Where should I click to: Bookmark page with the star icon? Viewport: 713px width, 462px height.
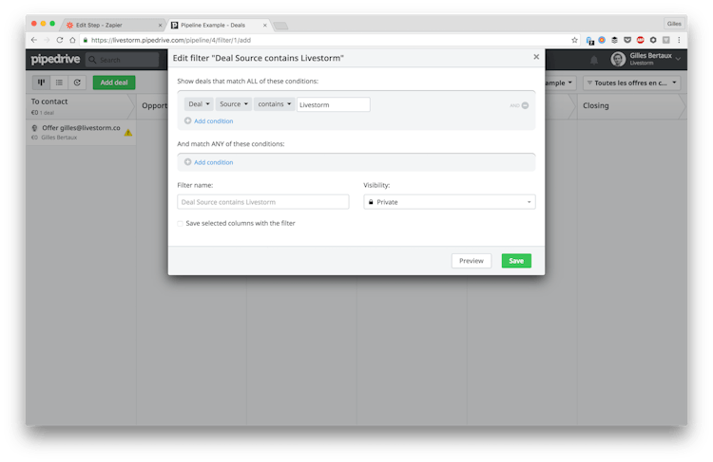pyautogui.click(x=574, y=40)
